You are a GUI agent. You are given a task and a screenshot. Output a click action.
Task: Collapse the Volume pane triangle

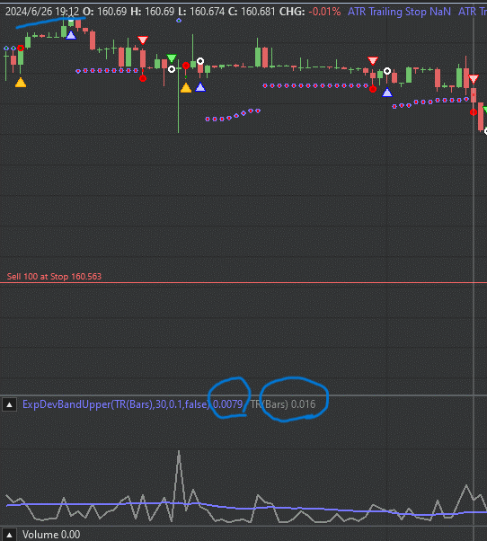[9, 535]
